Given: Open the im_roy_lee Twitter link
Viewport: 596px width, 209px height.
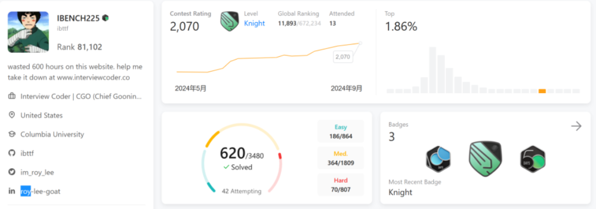Looking at the screenshot, I should pos(38,173).
